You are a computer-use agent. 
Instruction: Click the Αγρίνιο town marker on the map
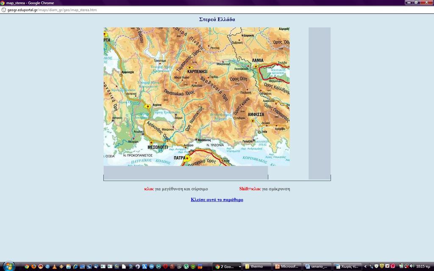click(147, 106)
